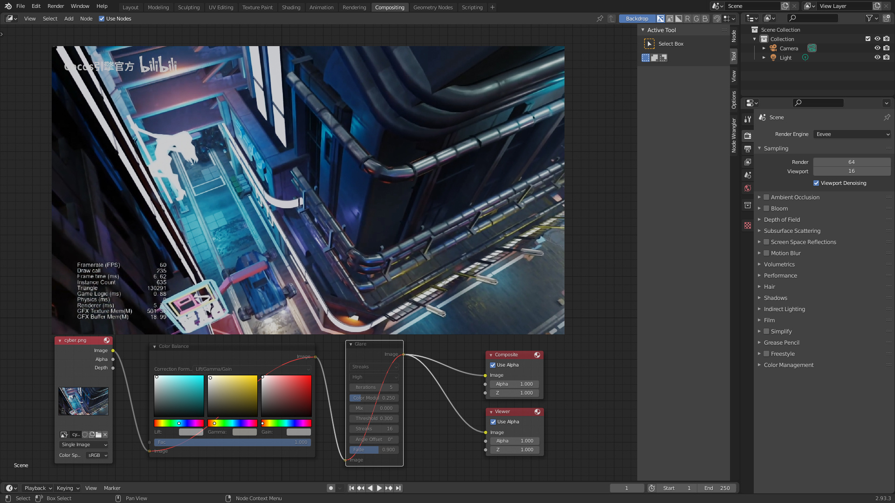Viewport: 895px width, 503px height.
Task: Switch to the Shading workspace tab
Action: [291, 7]
